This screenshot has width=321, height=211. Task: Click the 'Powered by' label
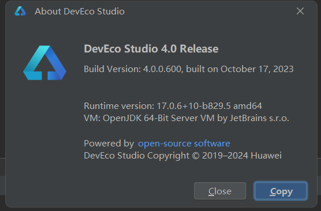(x=109, y=144)
